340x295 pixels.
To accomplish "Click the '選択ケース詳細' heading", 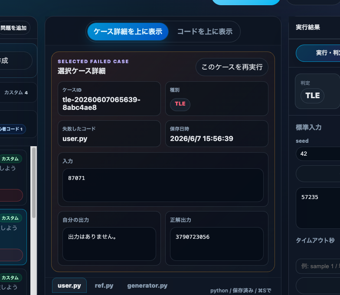I will pyautogui.click(x=82, y=71).
